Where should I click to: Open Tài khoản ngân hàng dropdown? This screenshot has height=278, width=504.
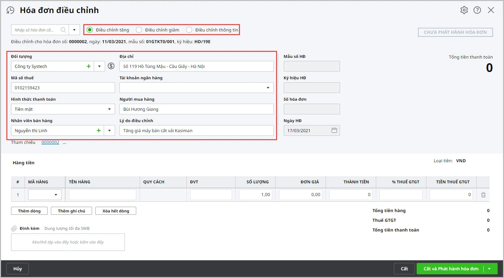coord(268,88)
